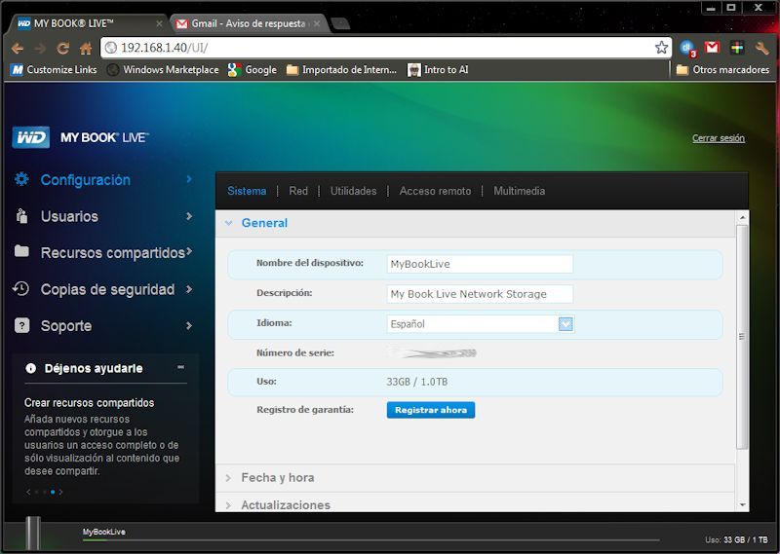Reload the page with refresh icon
This screenshot has height=554, width=780.
pos(62,49)
